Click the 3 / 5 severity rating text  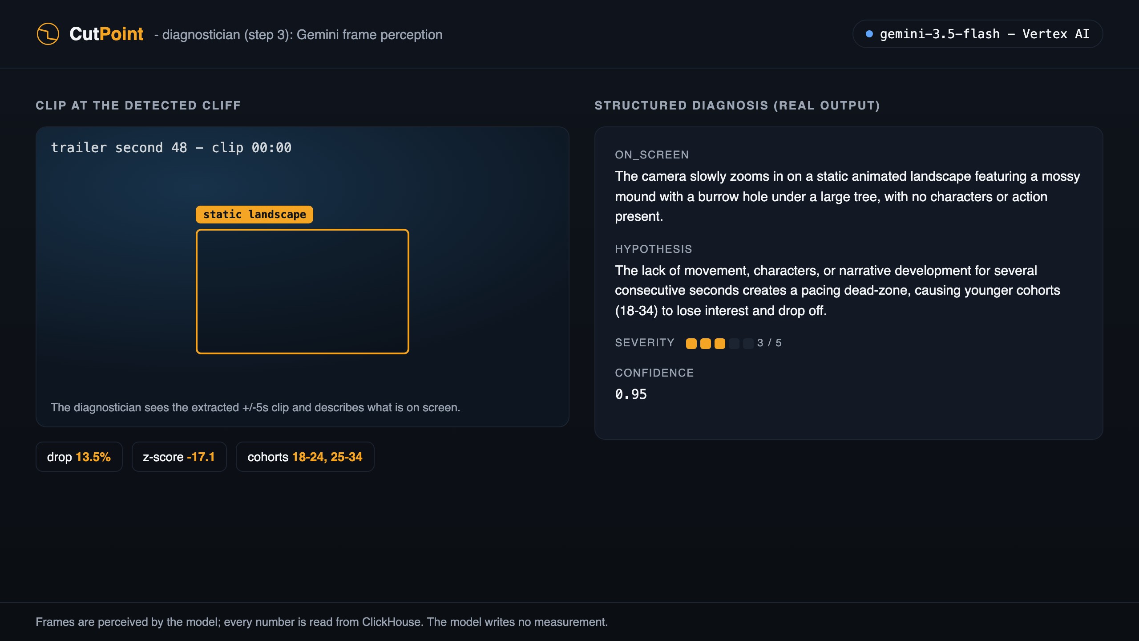(x=769, y=343)
